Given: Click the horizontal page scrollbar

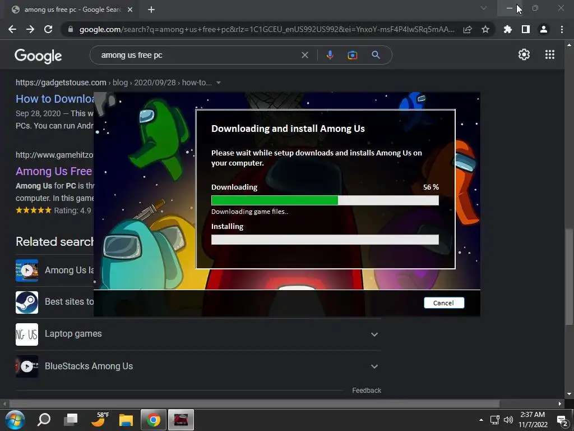Looking at the screenshot, I should coord(254,404).
